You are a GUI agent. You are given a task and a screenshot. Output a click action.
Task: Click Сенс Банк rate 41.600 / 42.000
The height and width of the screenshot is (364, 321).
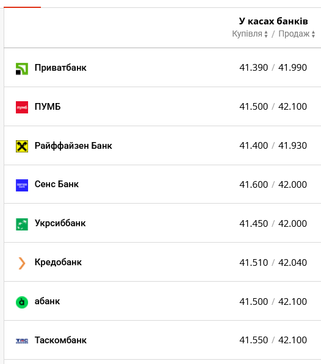273,185
